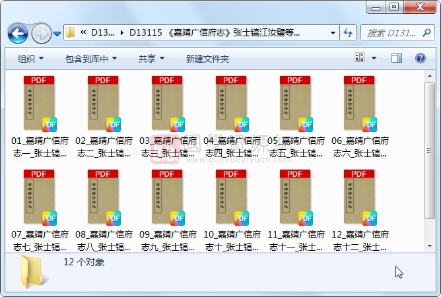Click the Back navigation arrow
Image resolution: width=441 pixels, height=297 pixels.
pyautogui.click(x=18, y=34)
